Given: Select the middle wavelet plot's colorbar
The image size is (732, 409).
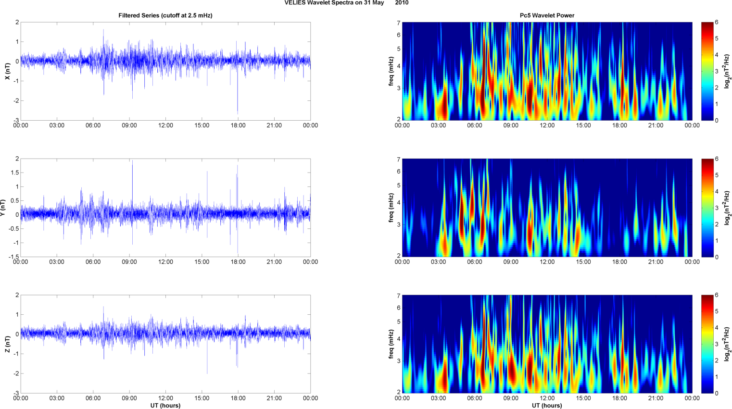Looking at the screenshot, I should 707,208.
